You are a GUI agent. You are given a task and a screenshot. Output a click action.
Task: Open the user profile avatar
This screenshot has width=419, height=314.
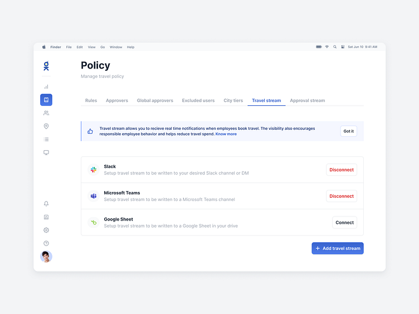click(46, 257)
